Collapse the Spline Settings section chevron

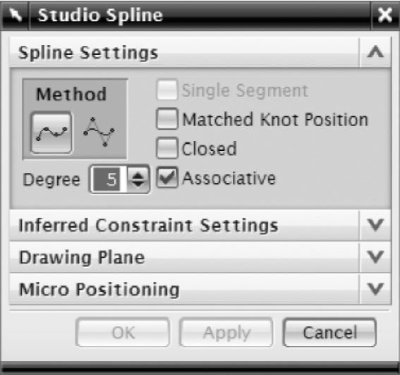click(x=375, y=52)
